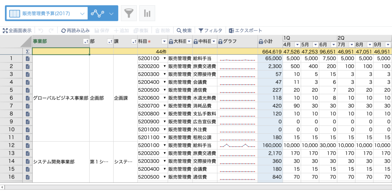Click the 664,619 total cell
Viewport: 392px width, 191px height.
pos(270,51)
